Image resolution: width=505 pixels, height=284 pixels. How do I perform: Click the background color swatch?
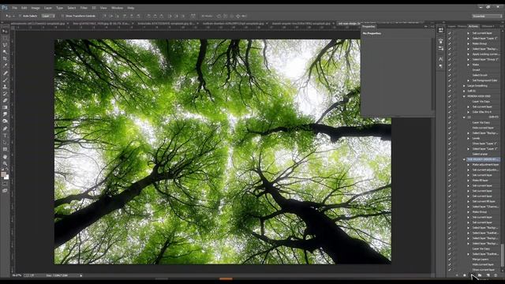coord(6,177)
